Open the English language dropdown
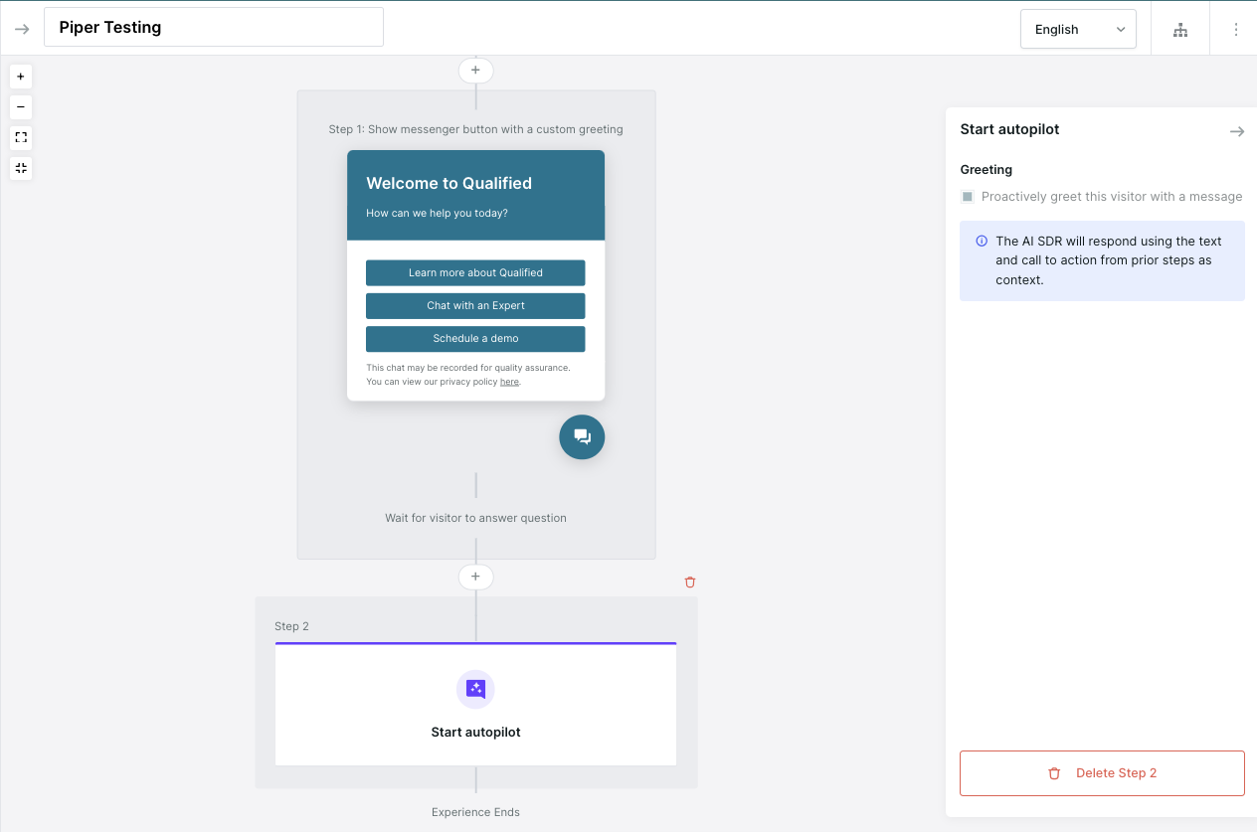The width and height of the screenshot is (1257, 832). click(1078, 29)
